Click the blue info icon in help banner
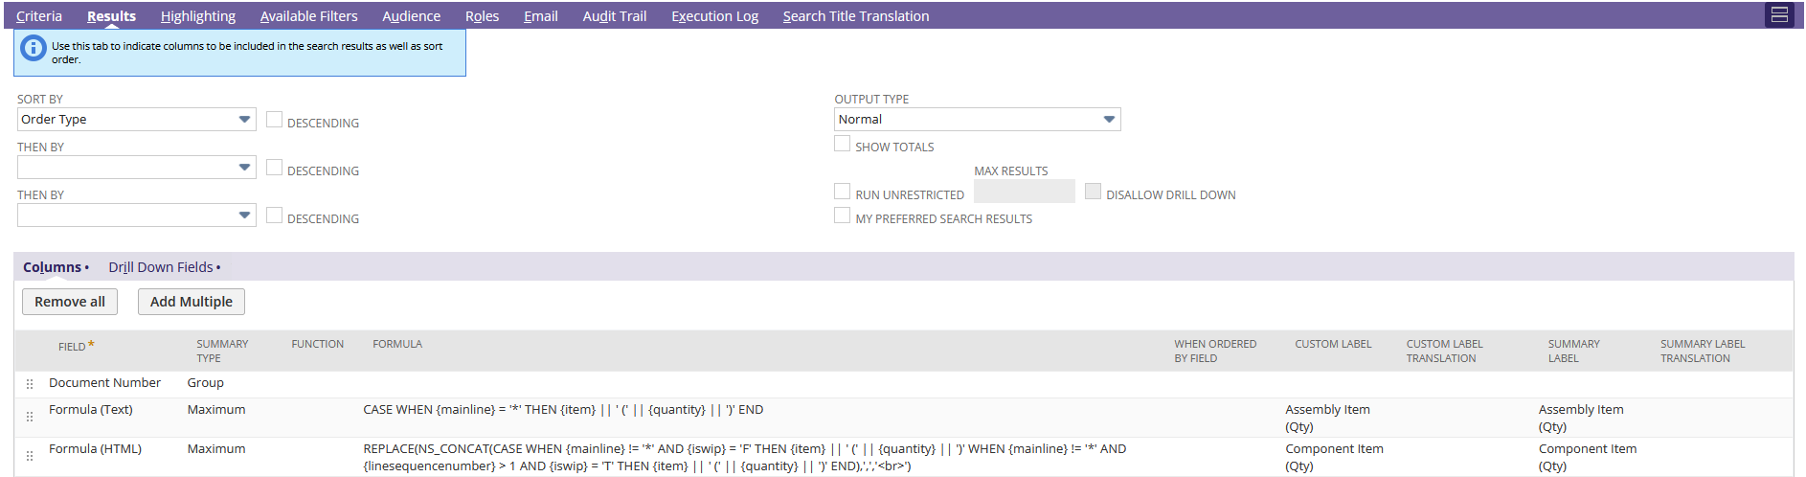Image resolution: width=1806 pixels, height=477 pixels. point(34,48)
